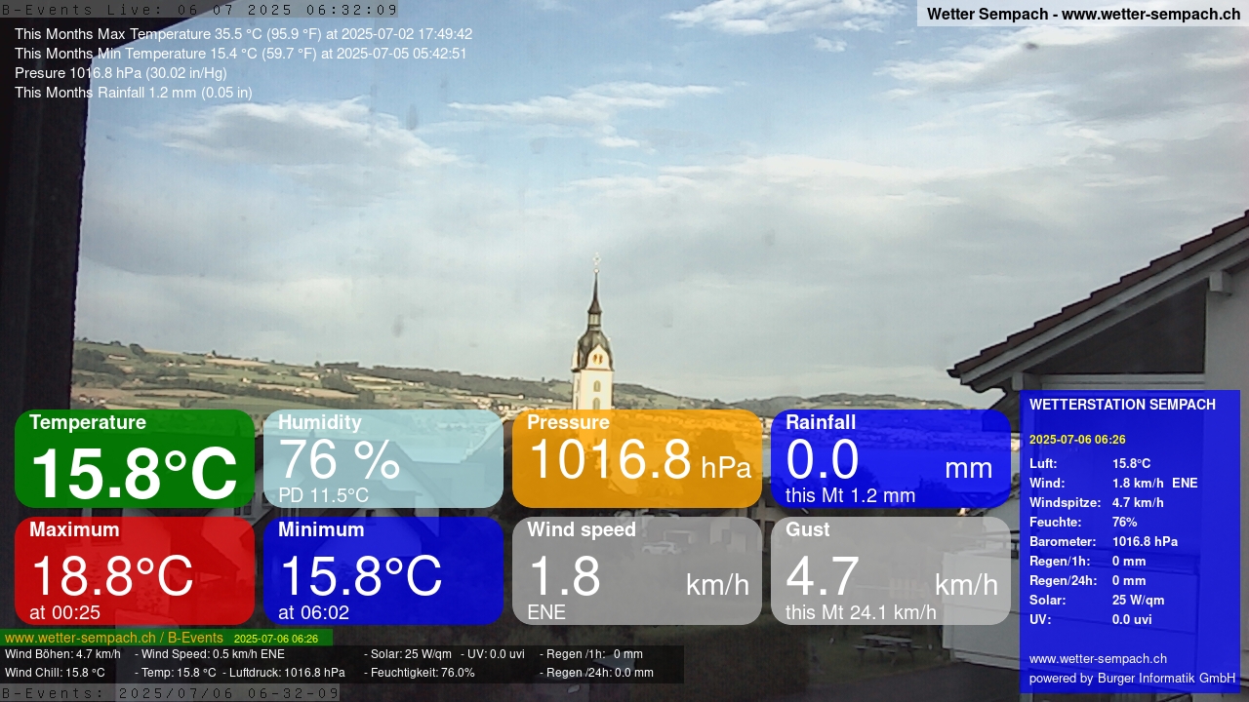This screenshot has height=702, width=1249.
Task: Click the 'This Months Rainfall 1.2 mm' line
Action: pos(134,93)
